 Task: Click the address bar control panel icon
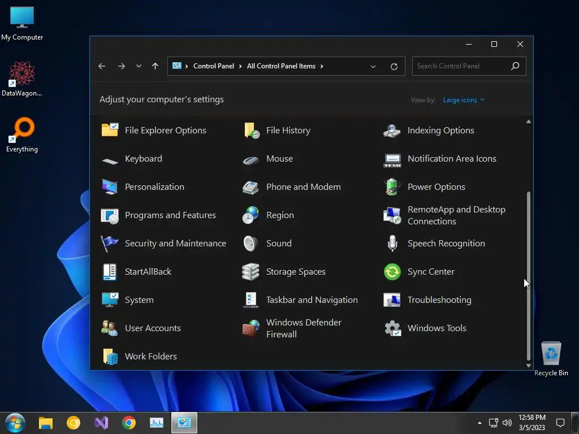[177, 66]
